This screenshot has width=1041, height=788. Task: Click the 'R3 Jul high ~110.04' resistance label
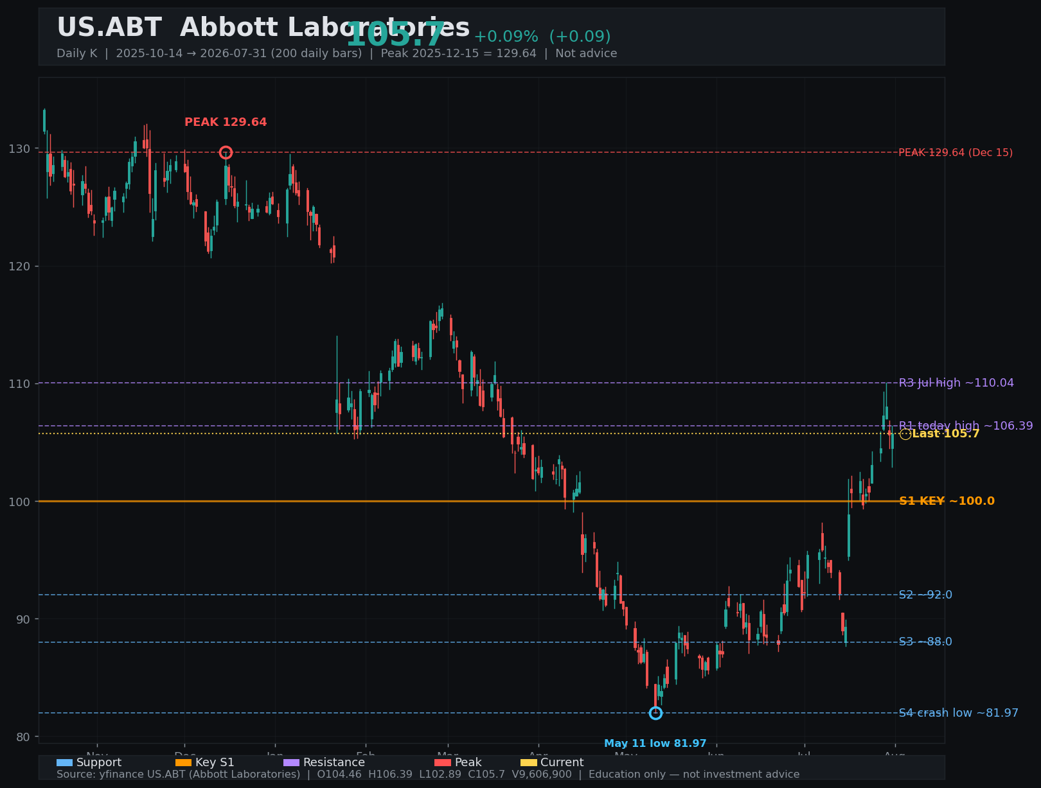click(956, 383)
